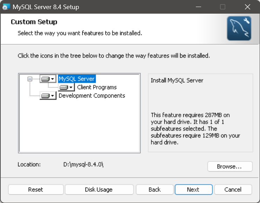
Task: Click the installer icon in the title bar
Action: coord(6,7)
